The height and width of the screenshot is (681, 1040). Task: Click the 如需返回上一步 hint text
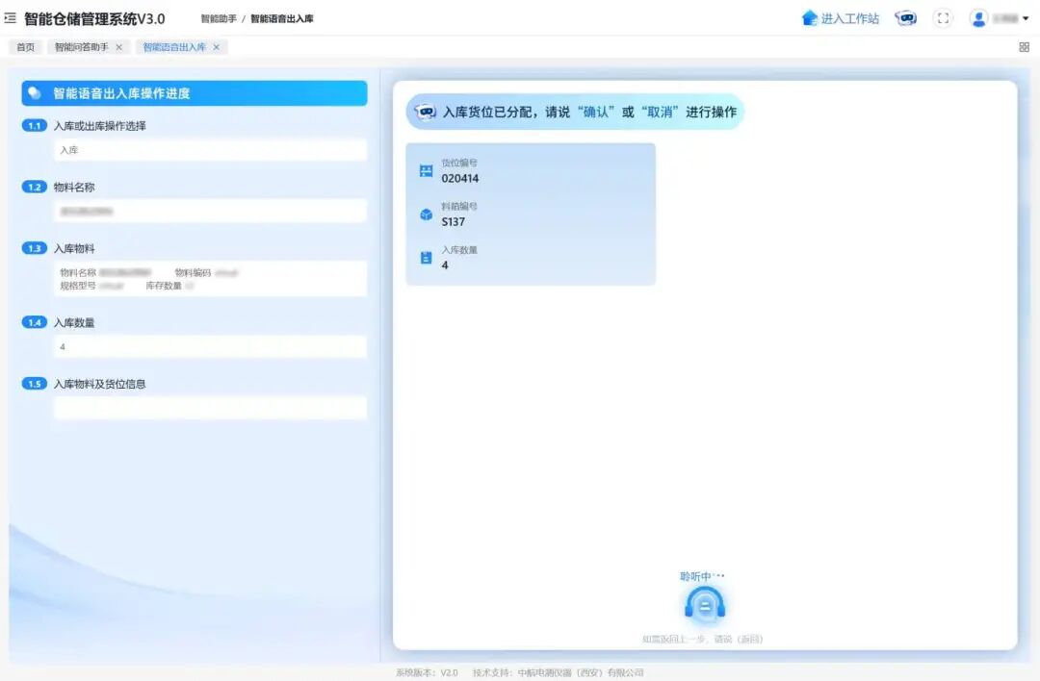click(702, 640)
